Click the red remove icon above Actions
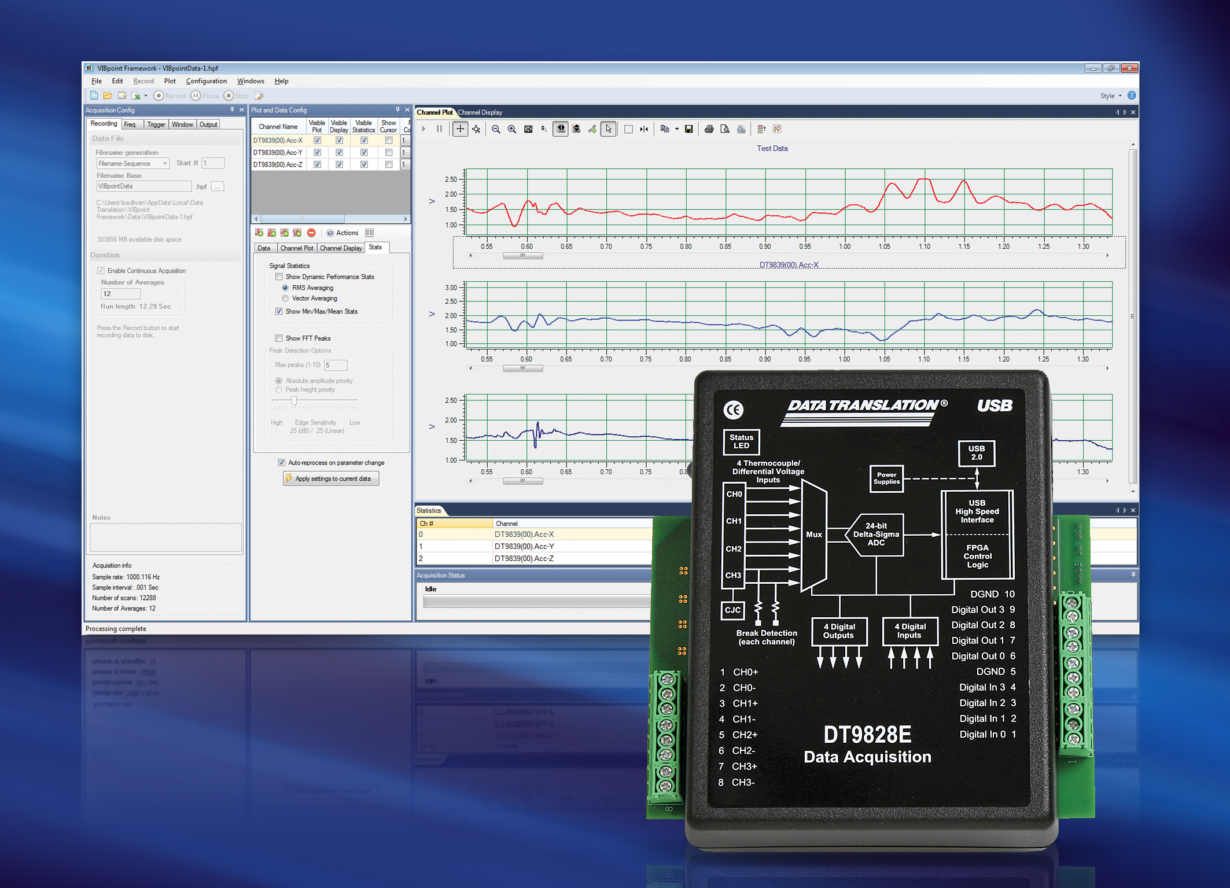The height and width of the screenshot is (888, 1230). tap(311, 233)
